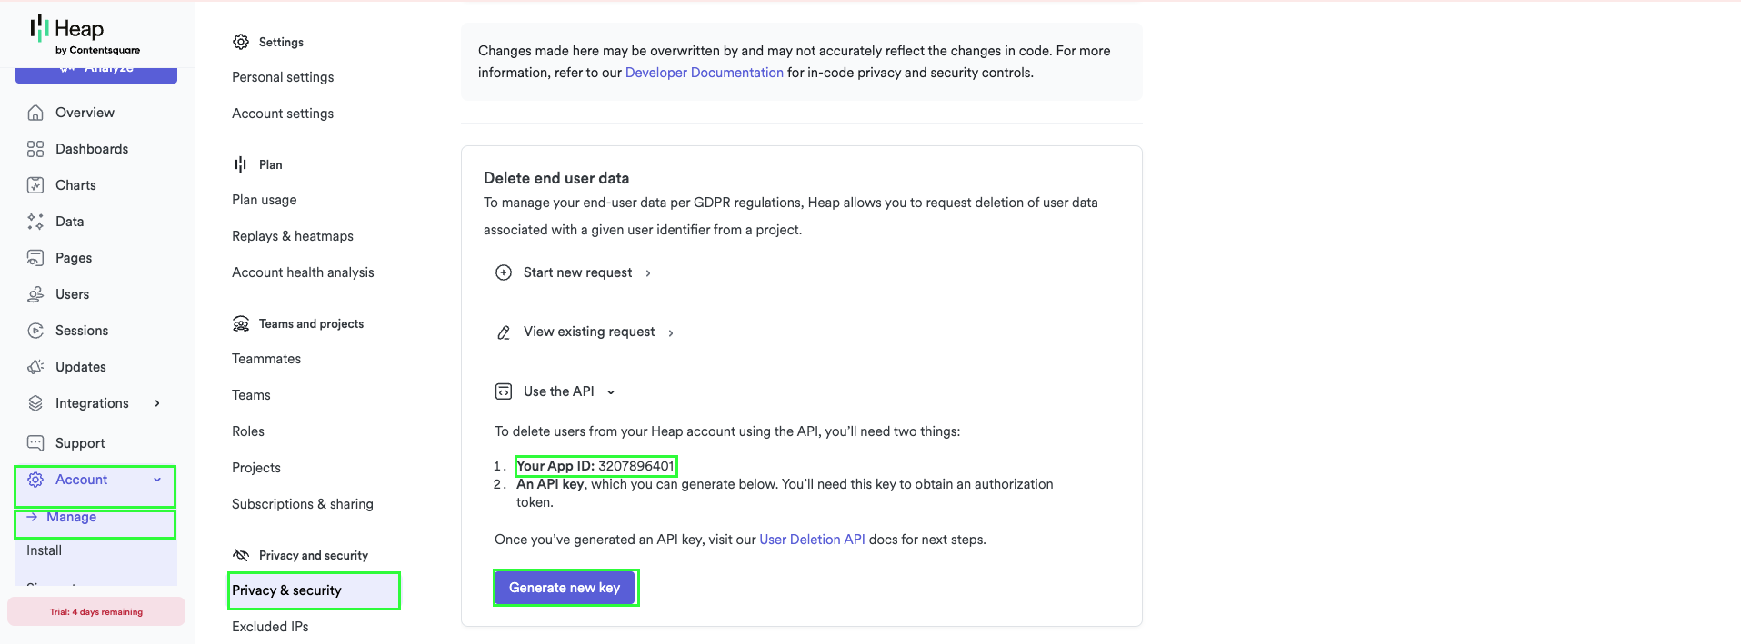Open the Charts icon in sidebar
This screenshot has width=1741, height=644.
click(35, 185)
